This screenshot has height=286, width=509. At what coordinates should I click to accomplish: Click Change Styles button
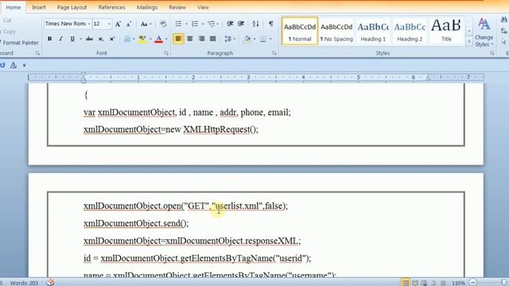pos(484,33)
